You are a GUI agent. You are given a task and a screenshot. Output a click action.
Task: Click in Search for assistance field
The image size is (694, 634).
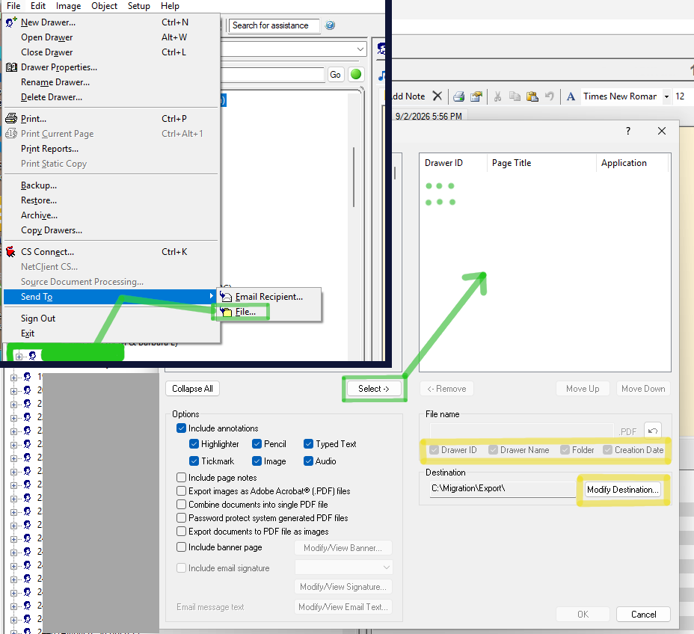(274, 25)
